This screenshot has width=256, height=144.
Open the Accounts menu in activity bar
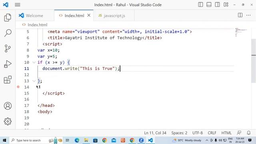click(x=8, y=106)
